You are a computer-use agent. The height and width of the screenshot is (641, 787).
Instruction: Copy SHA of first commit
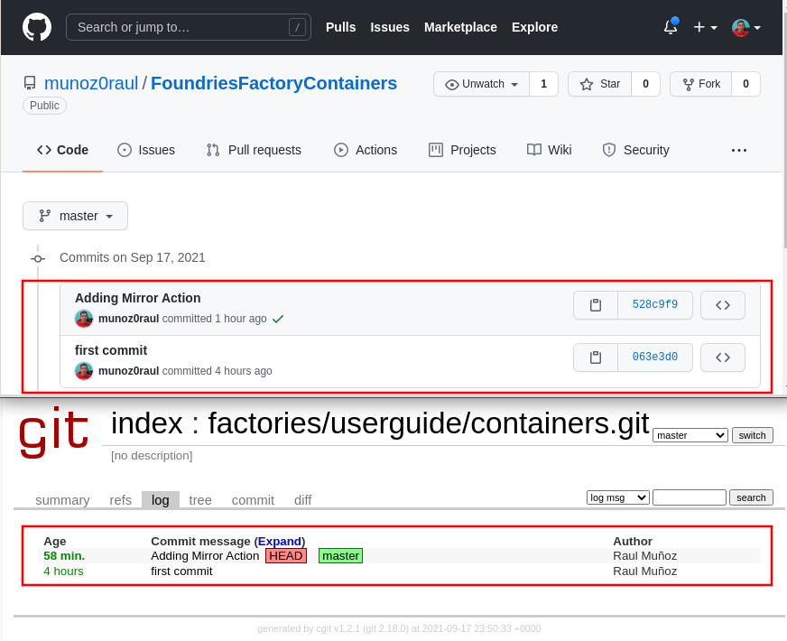pos(596,358)
